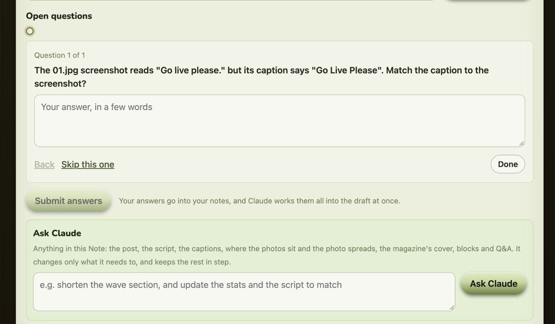Screen dimensions: 555x324
Task: Grab the Ask Claude textbox resize handle
Action: pyautogui.click(x=452, y=307)
